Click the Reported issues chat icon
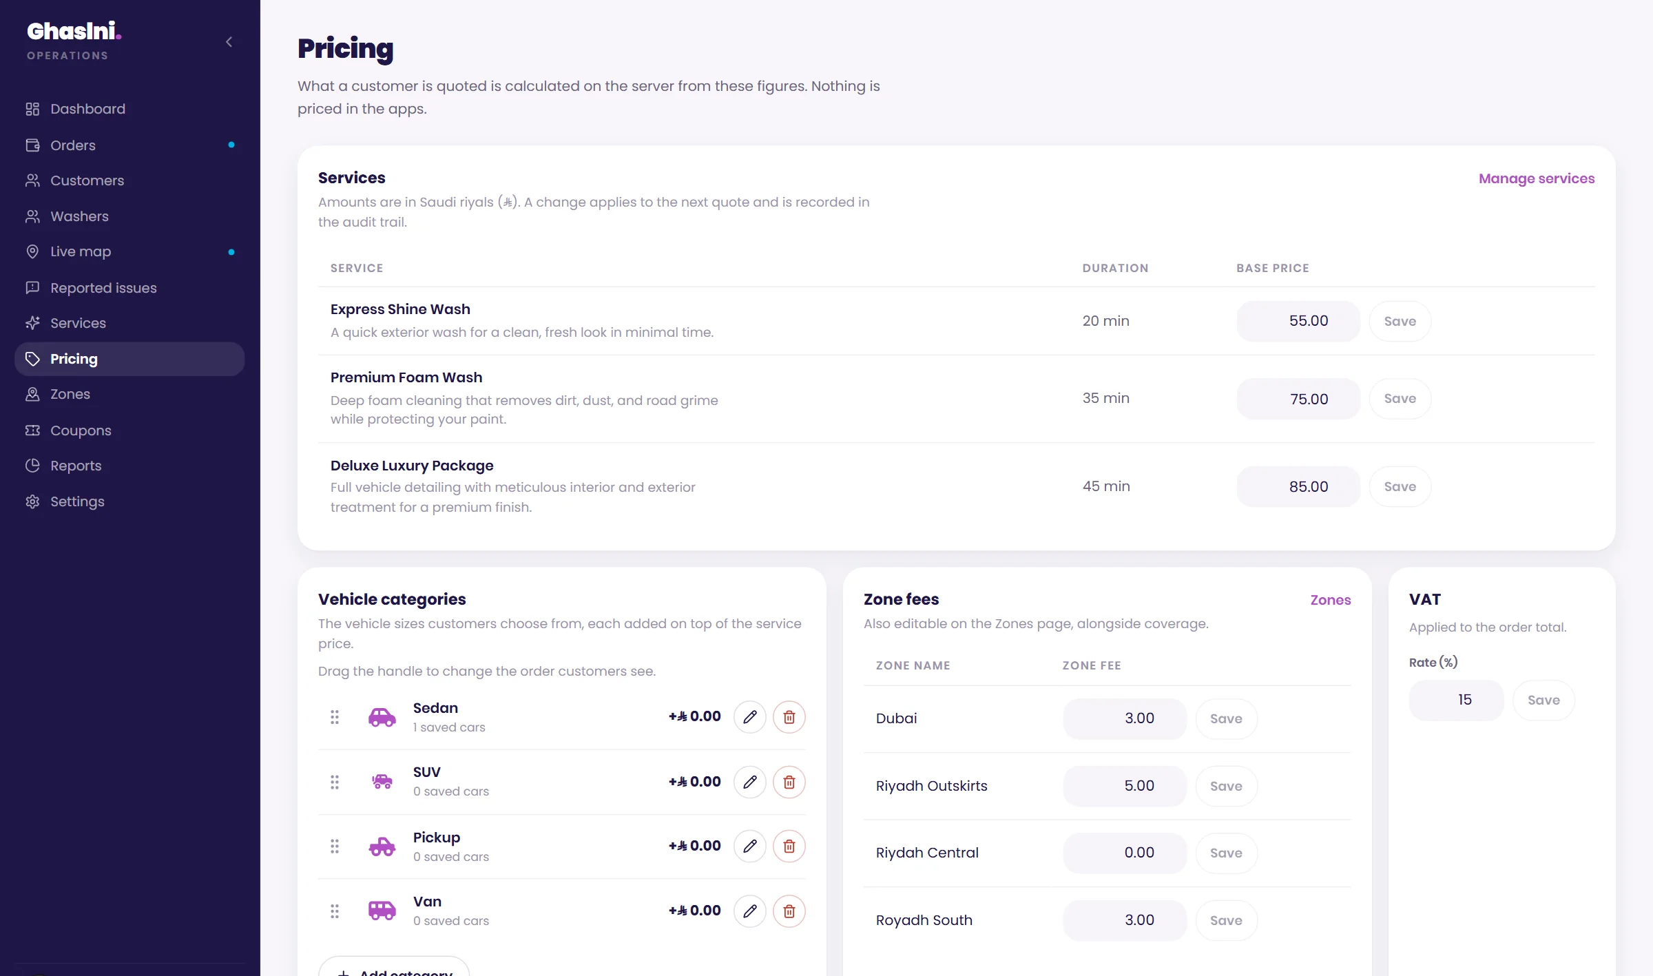The width and height of the screenshot is (1653, 976). 32,288
